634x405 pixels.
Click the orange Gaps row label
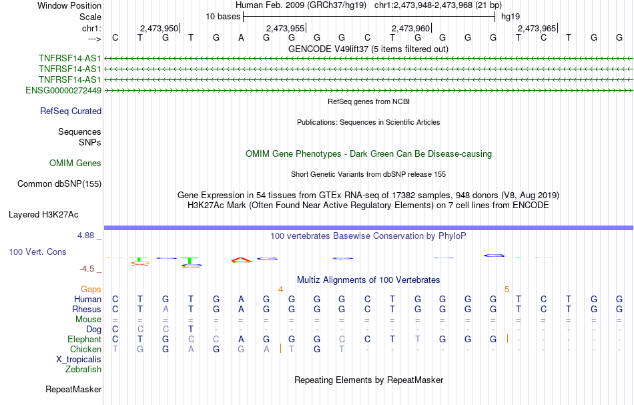coord(91,289)
